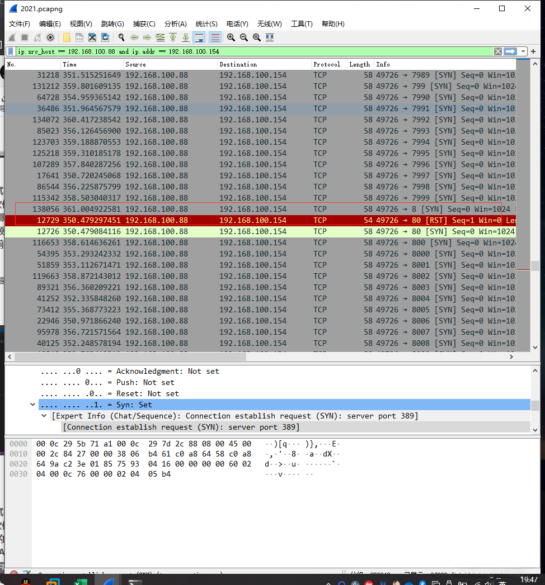Image resolution: width=545 pixels, height=585 pixels.
Task: Open the 工具(T) menu
Action: 302,24
